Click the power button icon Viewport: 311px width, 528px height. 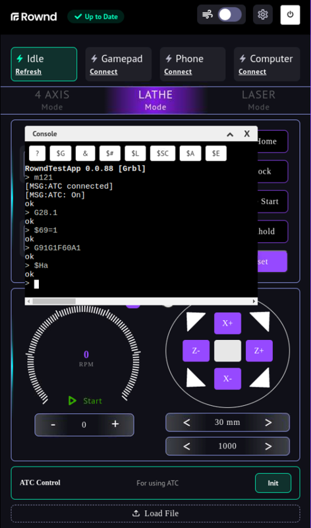pos(290,15)
